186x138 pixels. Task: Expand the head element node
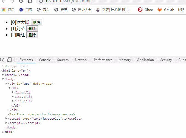pyautogui.click(x=3, y=75)
